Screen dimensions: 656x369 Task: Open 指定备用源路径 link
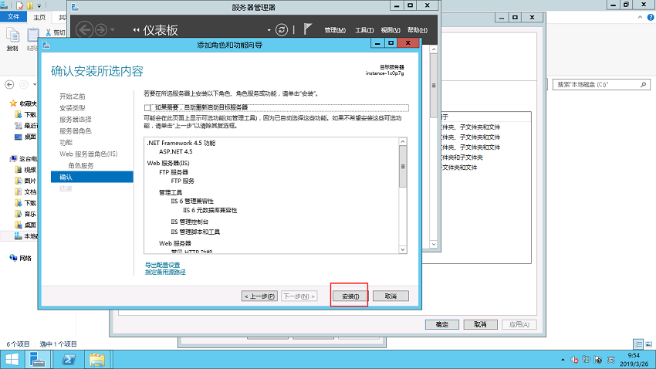click(165, 273)
